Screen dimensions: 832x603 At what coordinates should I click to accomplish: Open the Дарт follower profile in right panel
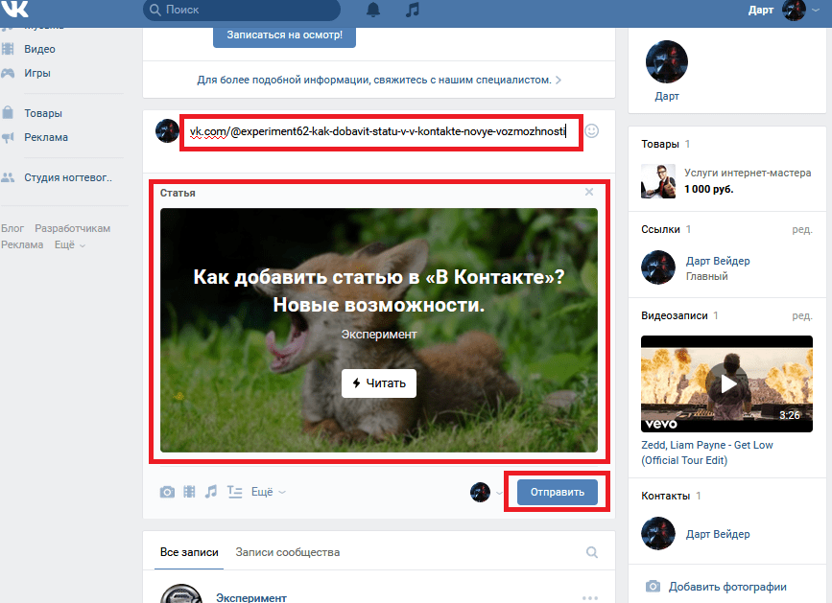pos(667,71)
